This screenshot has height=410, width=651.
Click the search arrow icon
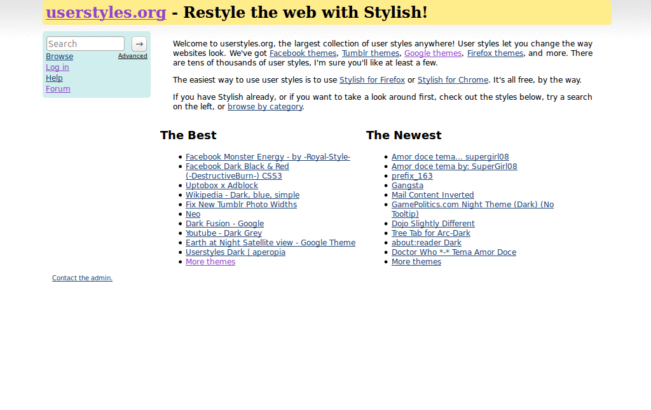[139, 44]
